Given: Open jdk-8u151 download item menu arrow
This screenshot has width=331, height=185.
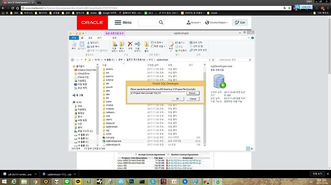Looking at the screenshot, I should (35, 174).
